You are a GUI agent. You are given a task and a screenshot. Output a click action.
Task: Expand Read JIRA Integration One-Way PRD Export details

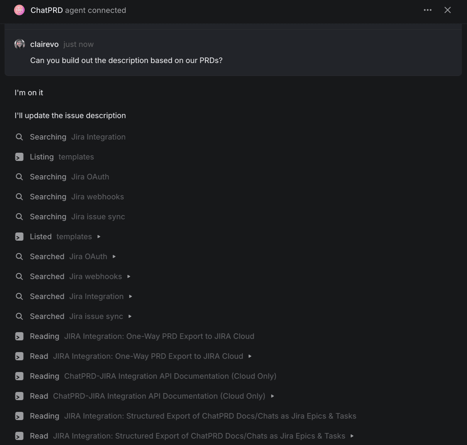(x=250, y=356)
